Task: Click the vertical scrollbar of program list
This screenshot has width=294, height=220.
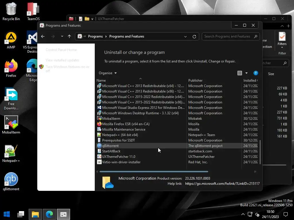Action: 260,152
